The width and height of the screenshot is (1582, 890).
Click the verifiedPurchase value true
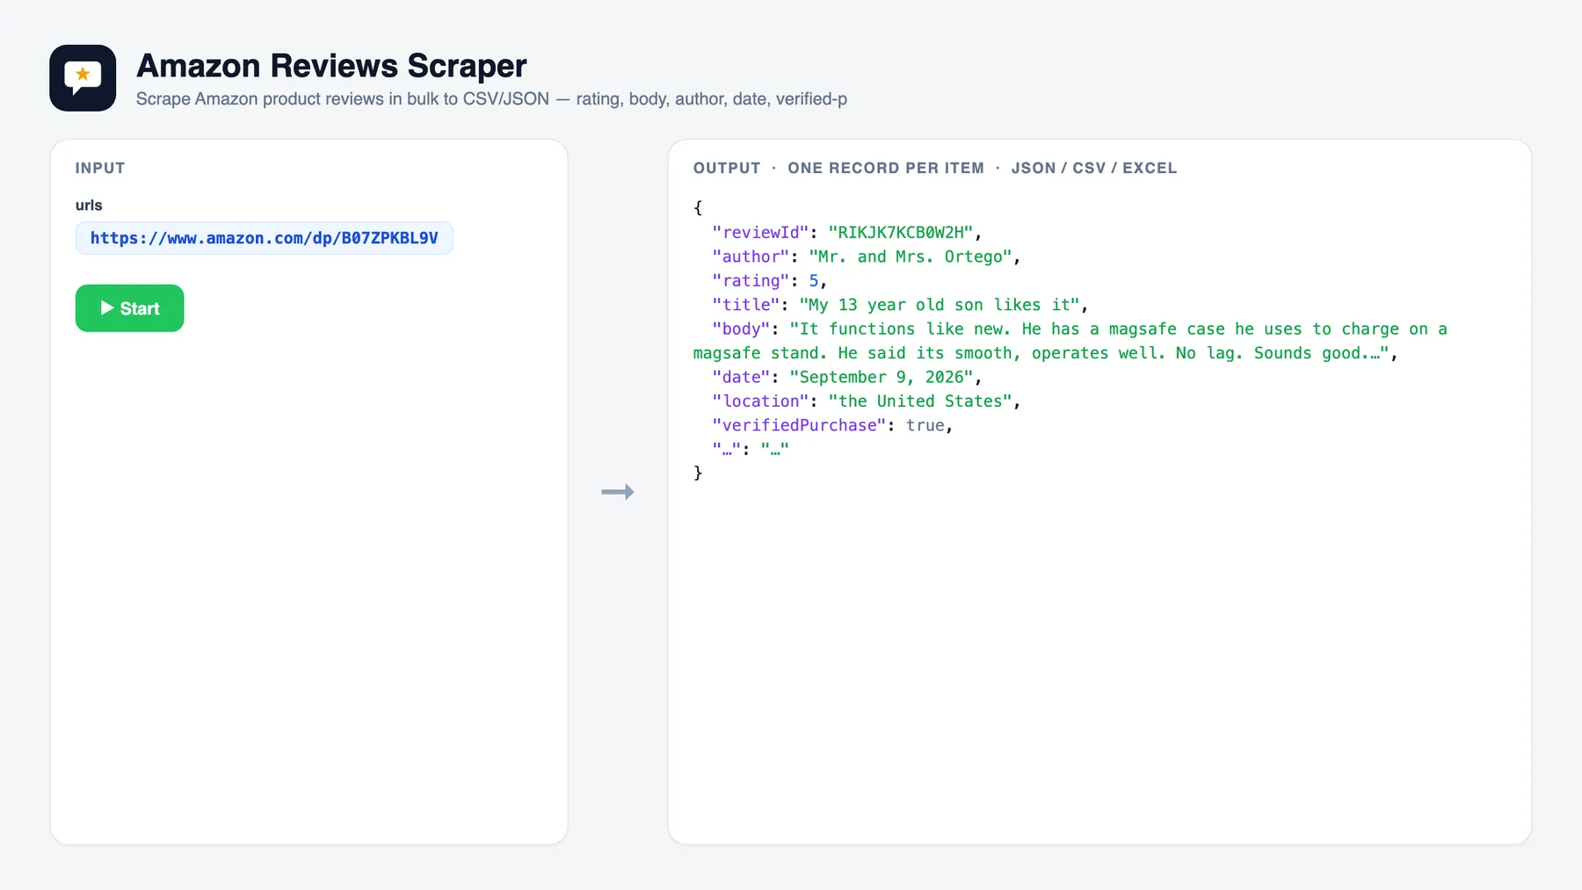(925, 425)
